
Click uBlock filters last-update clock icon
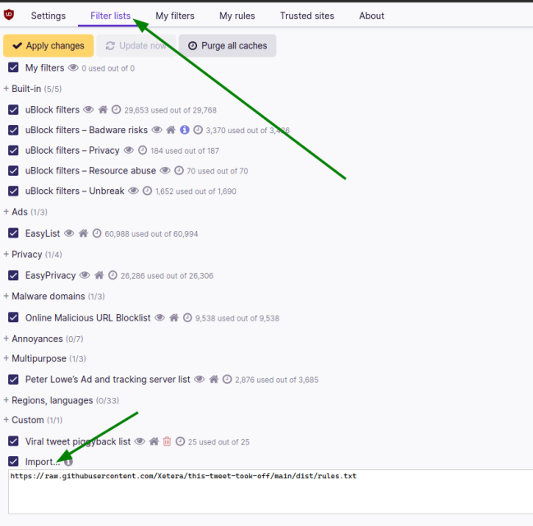point(117,109)
